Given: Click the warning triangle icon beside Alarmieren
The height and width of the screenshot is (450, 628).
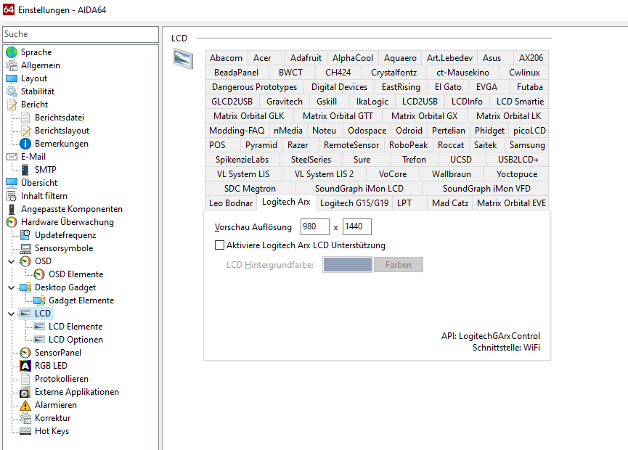Looking at the screenshot, I should point(25,405).
